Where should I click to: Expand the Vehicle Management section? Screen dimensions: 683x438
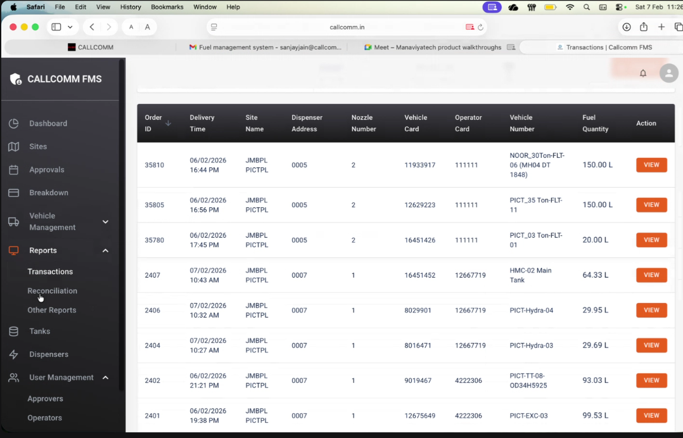pos(105,222)
